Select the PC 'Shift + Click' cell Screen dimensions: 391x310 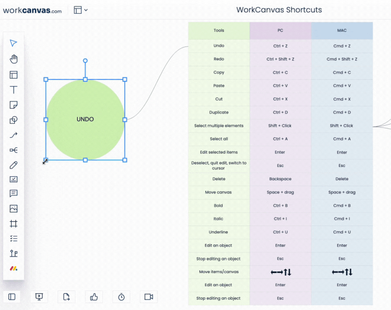(x=280, y=126)
